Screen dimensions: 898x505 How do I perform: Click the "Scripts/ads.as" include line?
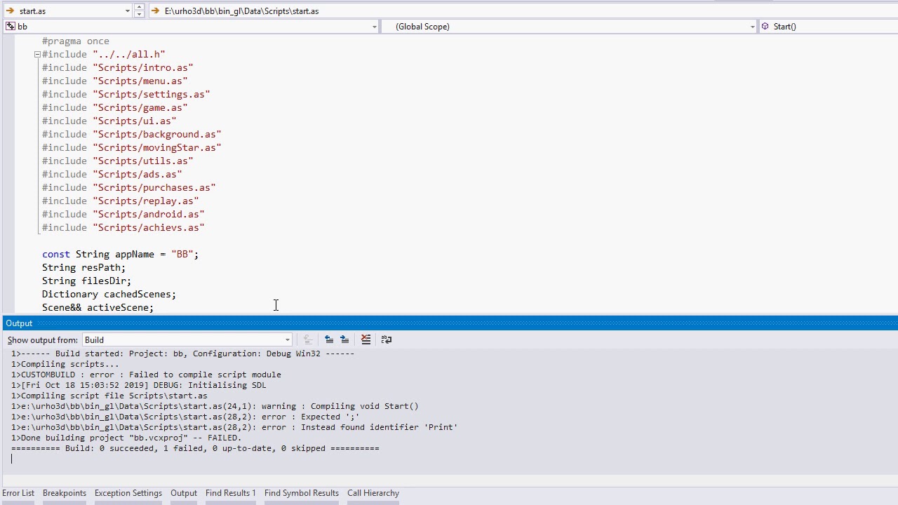[112, 175]
